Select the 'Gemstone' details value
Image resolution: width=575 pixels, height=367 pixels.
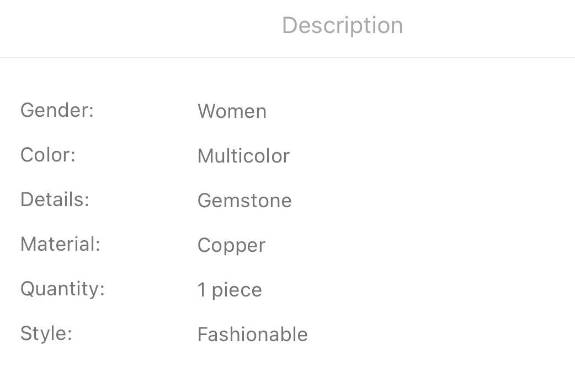[244, 201]
